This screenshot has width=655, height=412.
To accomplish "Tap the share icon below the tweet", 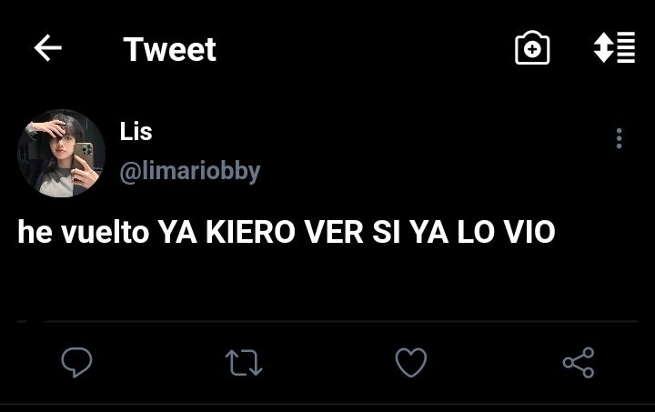I will pyautogui.click(x=579, y=362).
